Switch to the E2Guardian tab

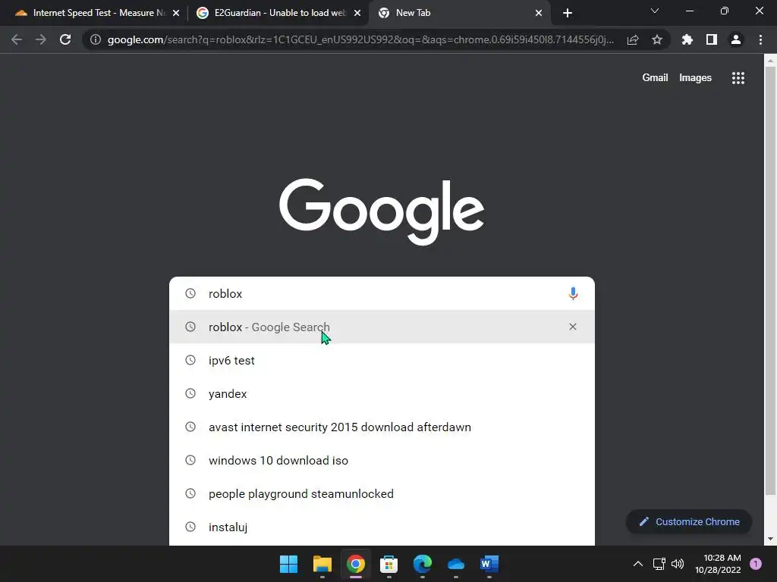pyautogui.click(x=278, y=13)
